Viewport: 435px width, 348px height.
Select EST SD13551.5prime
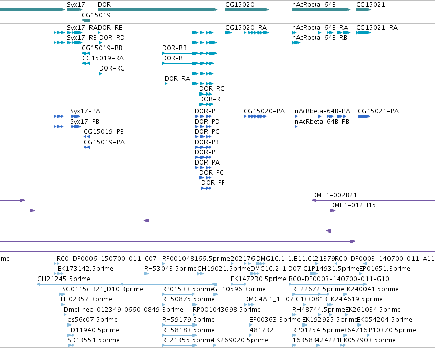click(x=71, y=345)
